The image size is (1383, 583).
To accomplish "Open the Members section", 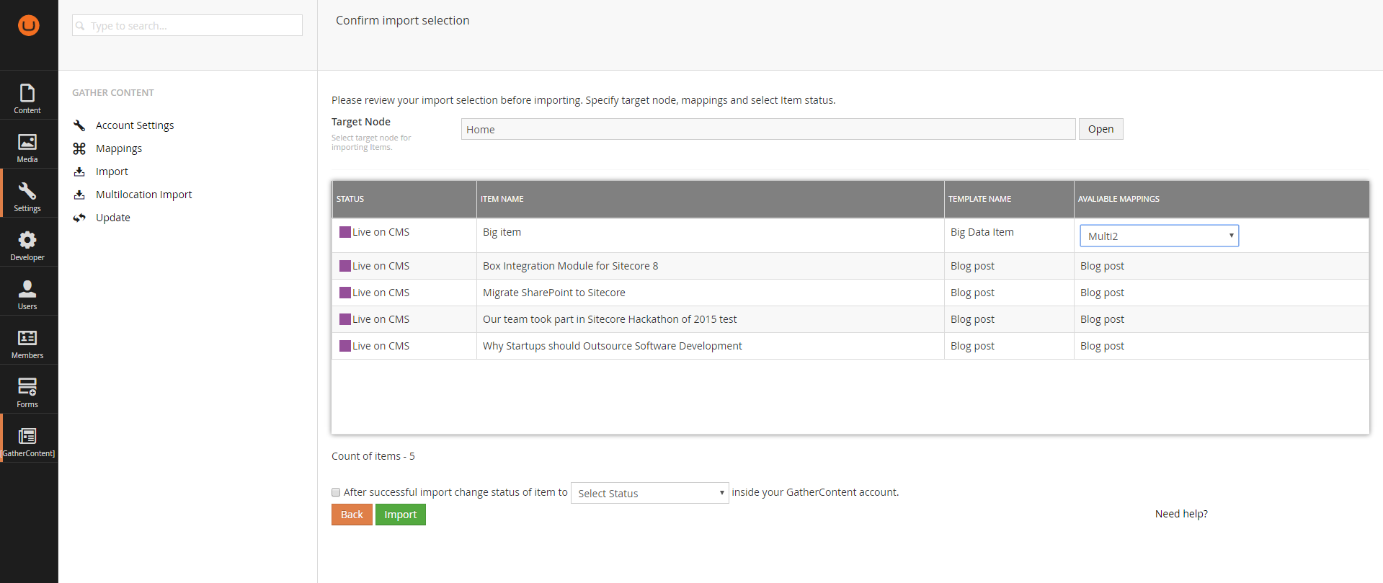I will coord(27,343).
